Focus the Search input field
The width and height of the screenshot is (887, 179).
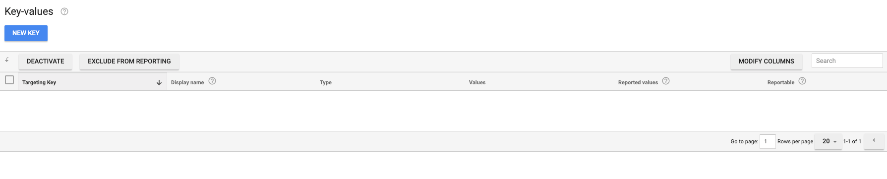click(x=847, y=60)
